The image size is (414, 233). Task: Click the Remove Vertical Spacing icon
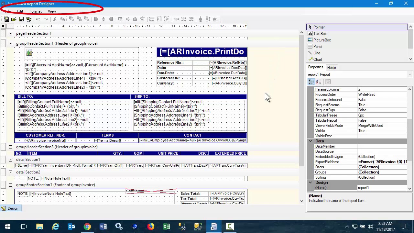tap(215, 19)
